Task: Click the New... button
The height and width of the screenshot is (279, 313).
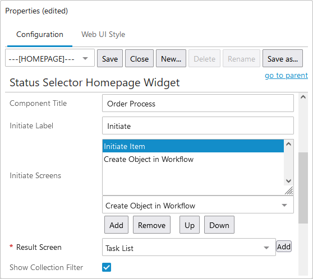Action: (x=171, y=59)
